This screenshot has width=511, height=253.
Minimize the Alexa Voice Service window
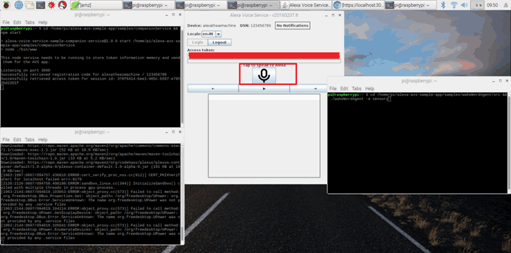tap(326, 15)
